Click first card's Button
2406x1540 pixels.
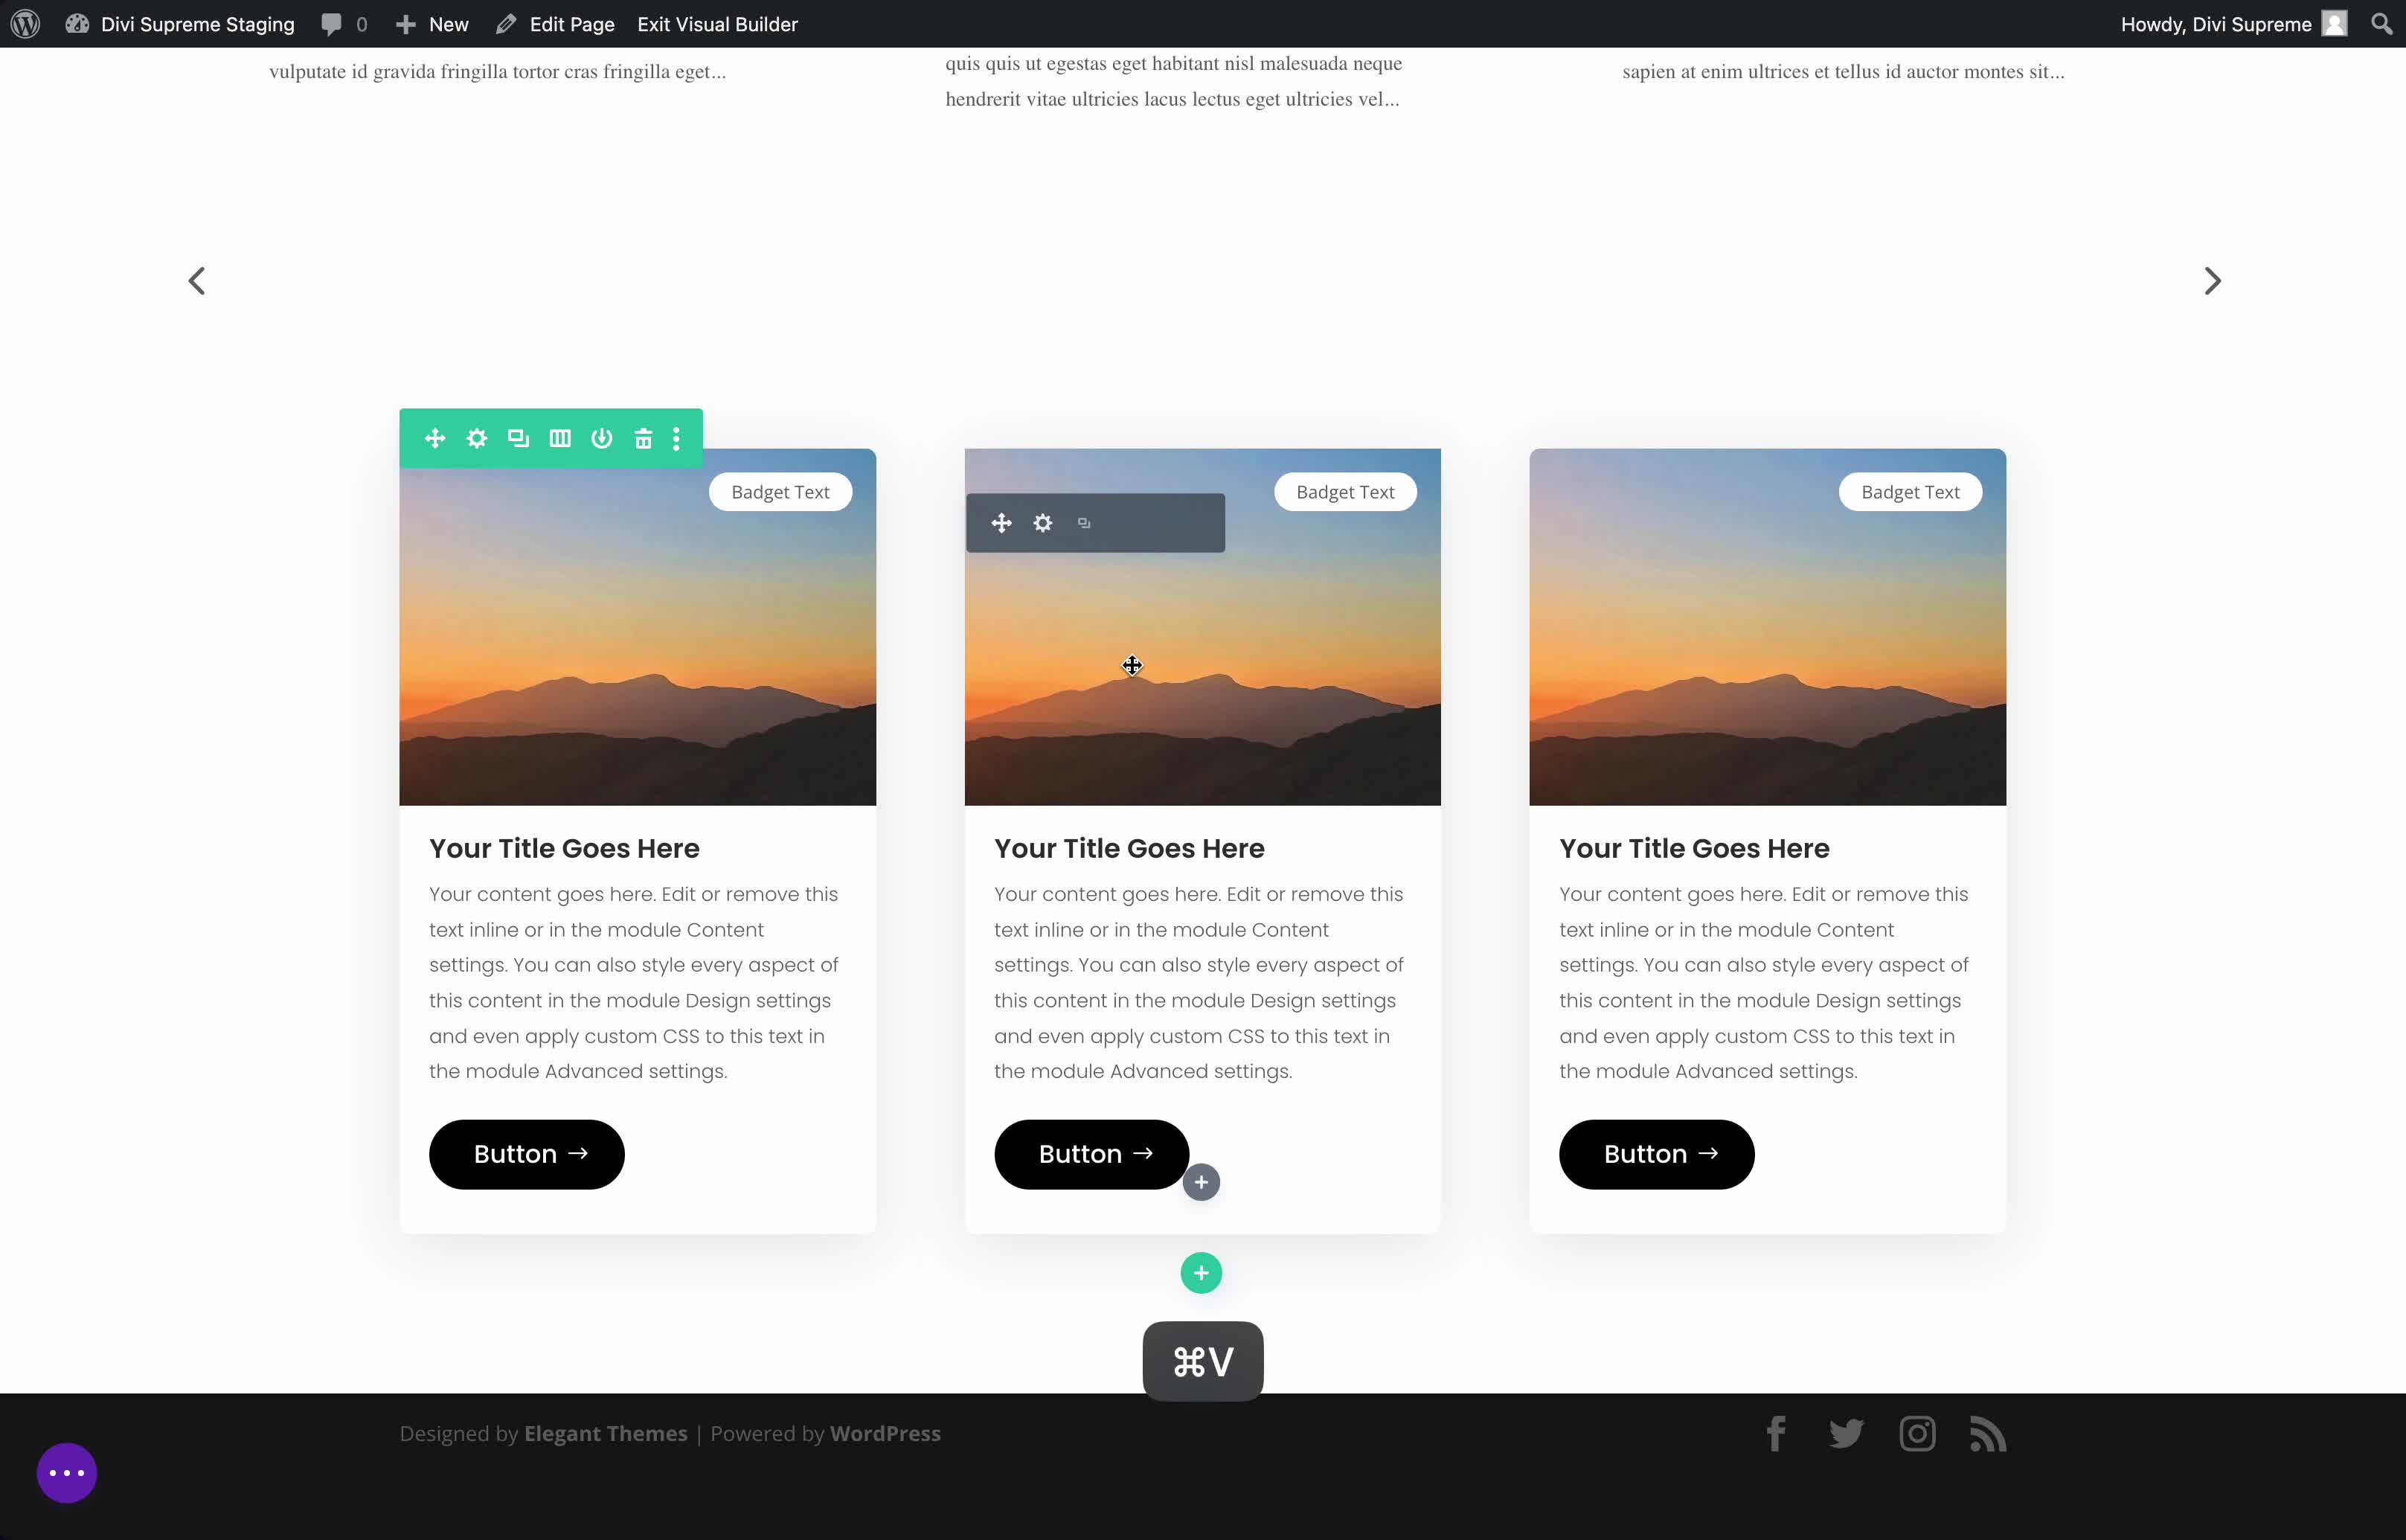coord(527,1154)
